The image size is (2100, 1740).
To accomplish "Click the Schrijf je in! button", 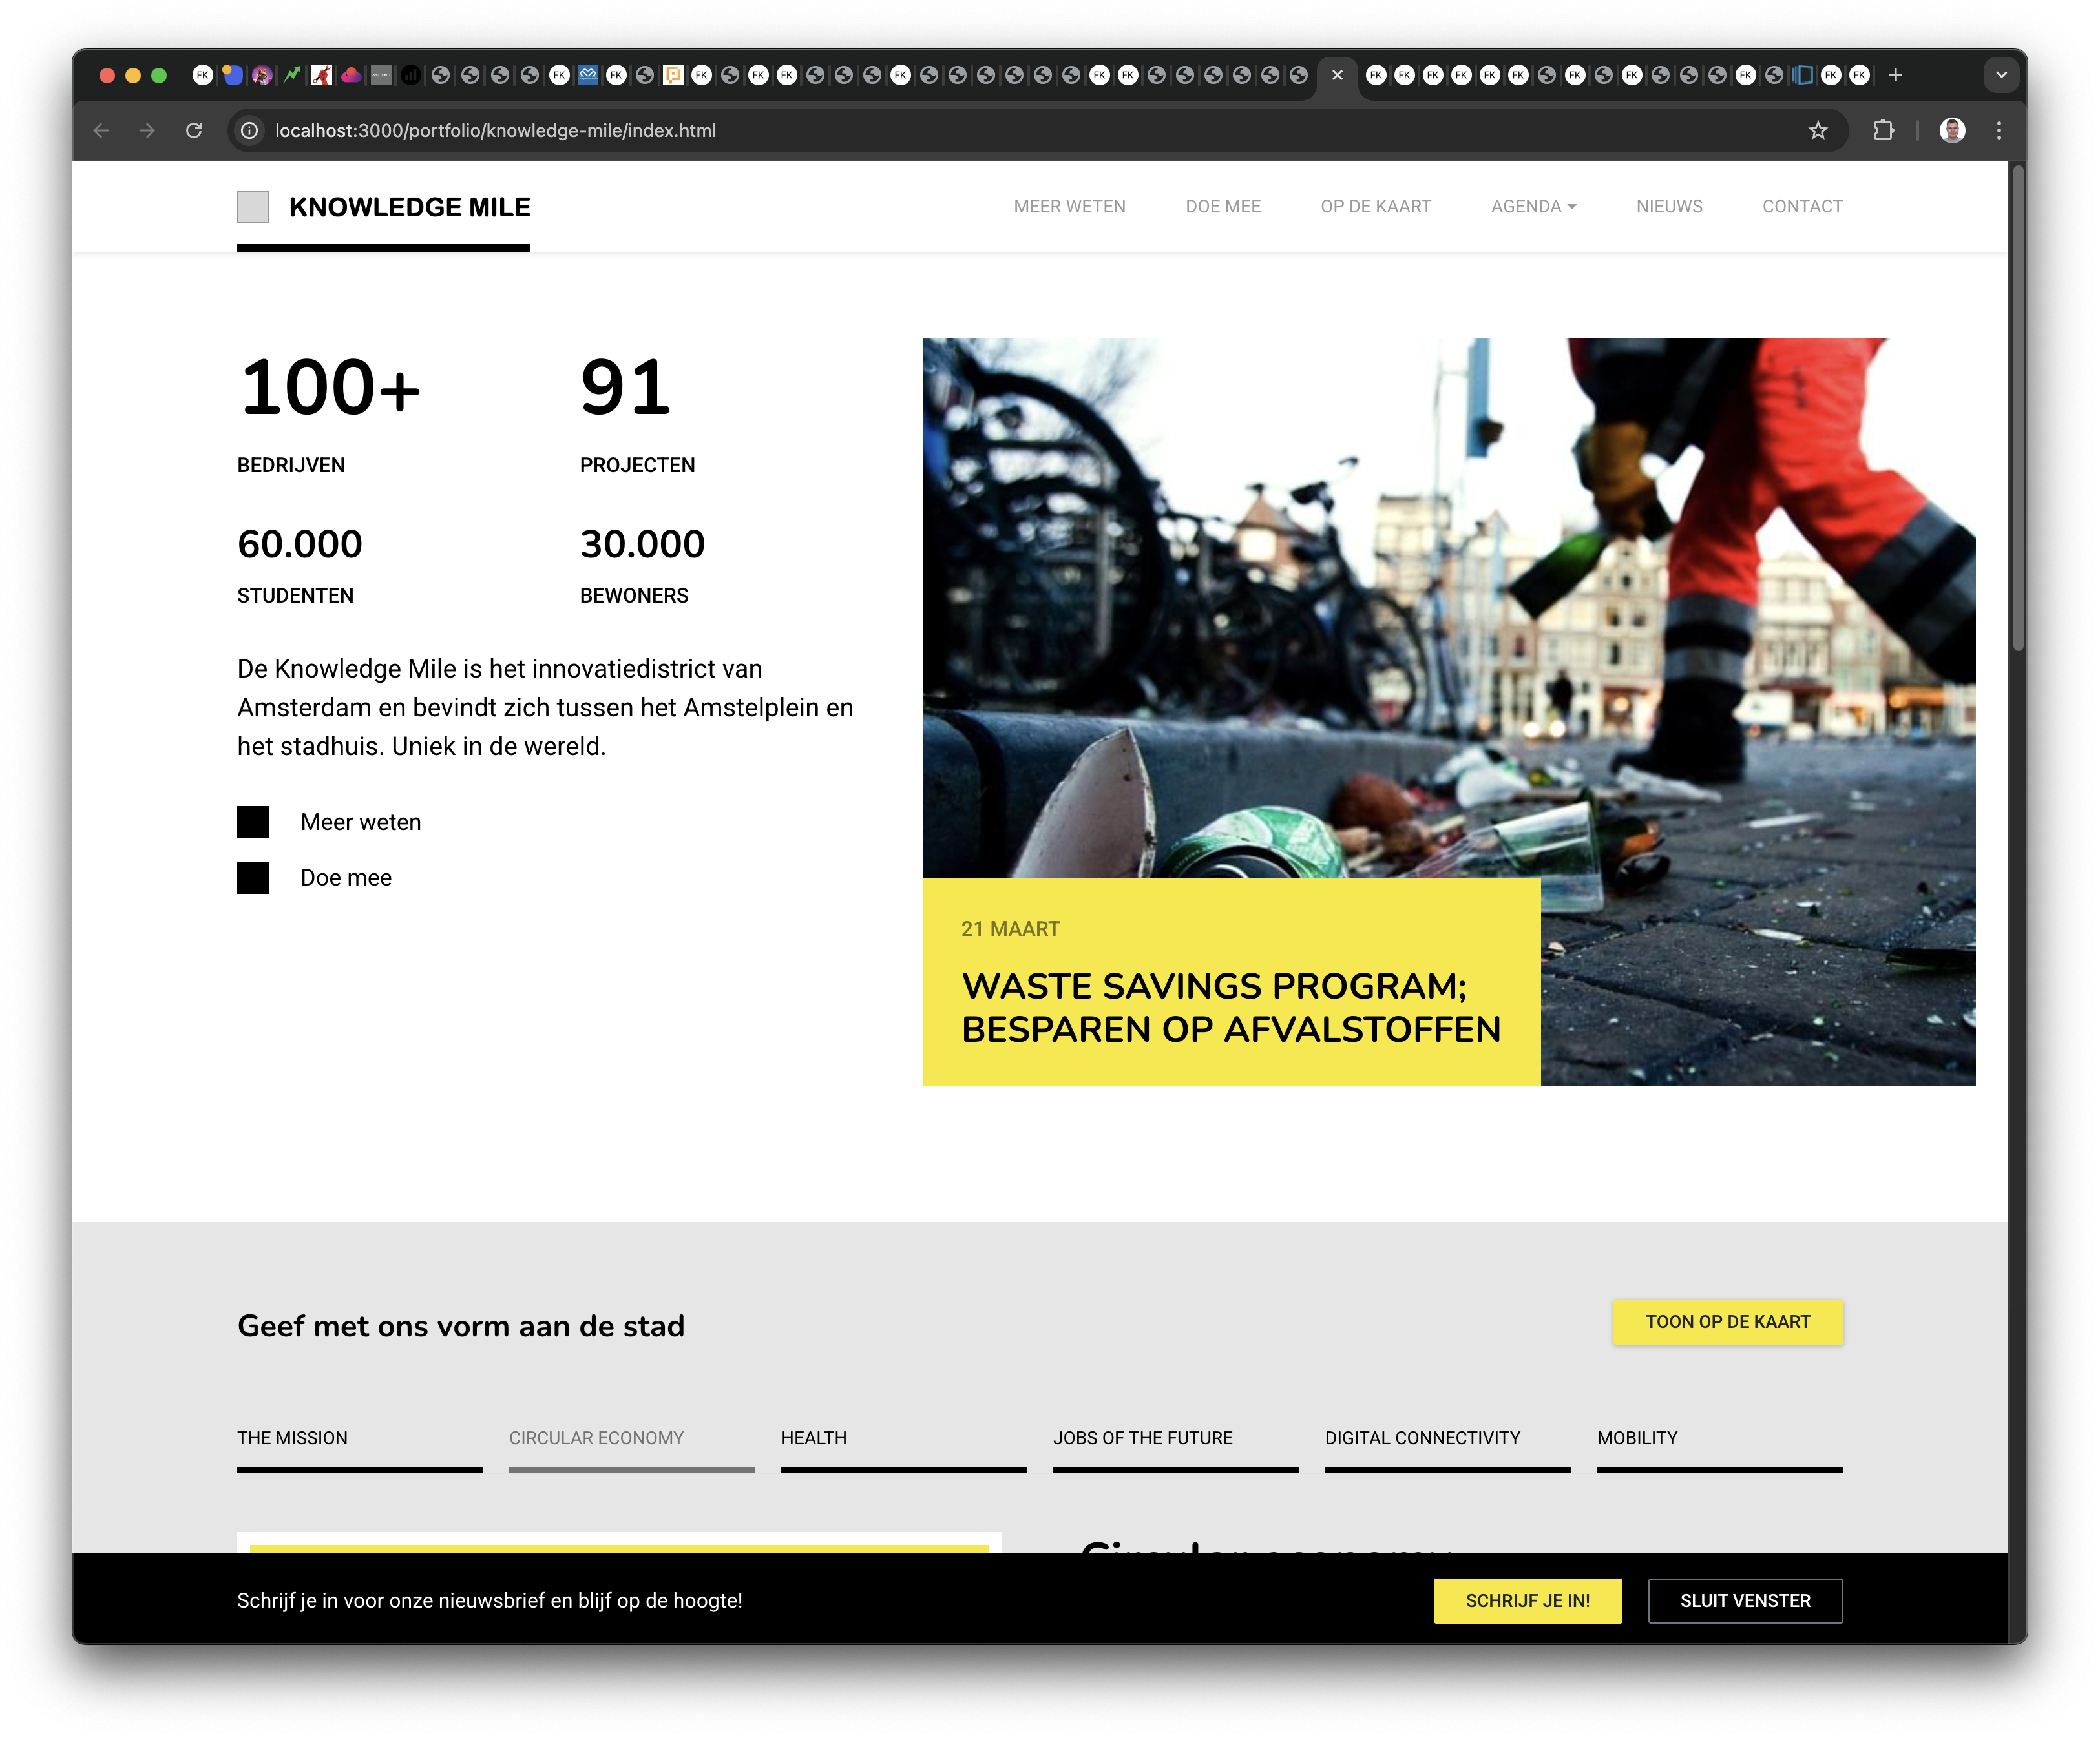I will click(1528, 1600).
